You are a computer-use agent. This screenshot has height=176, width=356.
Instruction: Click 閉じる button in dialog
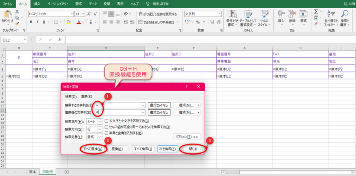point(193,149)
